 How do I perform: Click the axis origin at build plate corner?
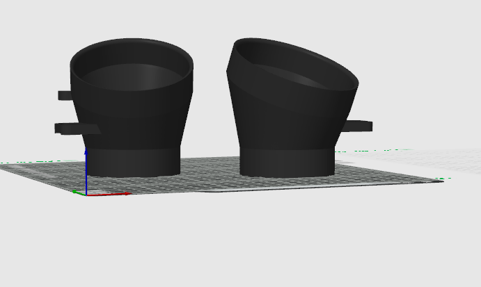(86, 194)
